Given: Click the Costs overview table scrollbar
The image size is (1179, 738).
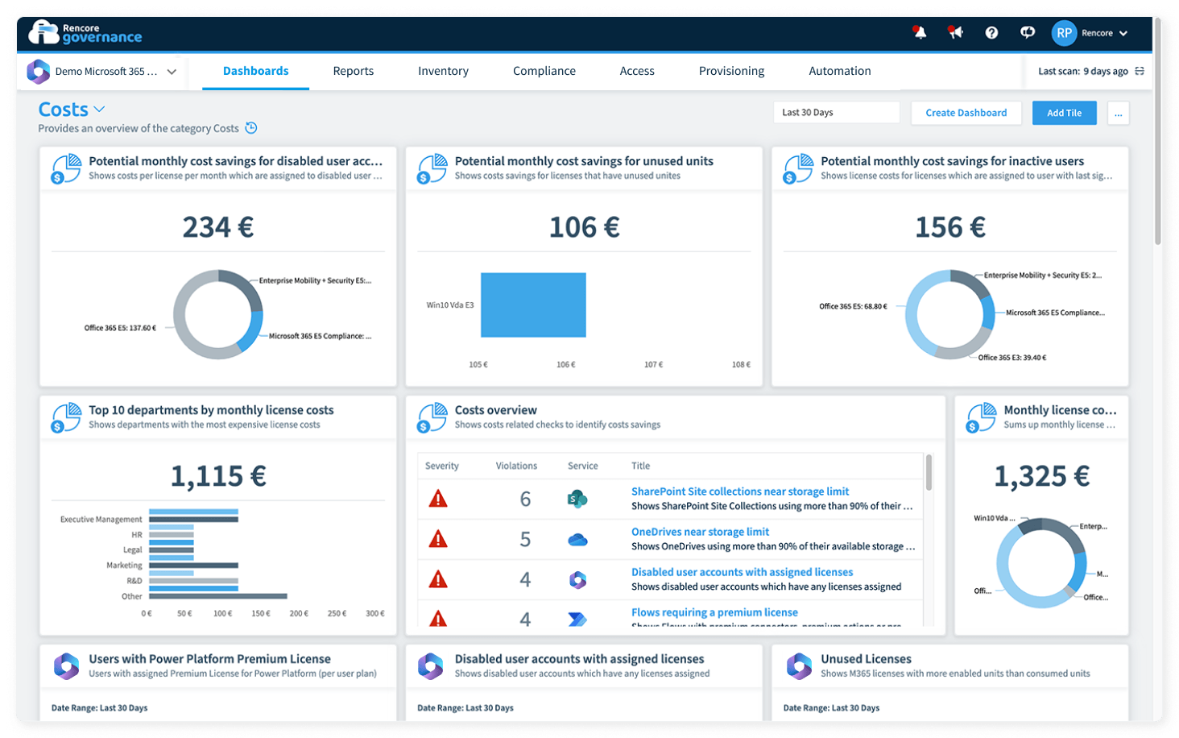Looking at the screenshot, I should 929,474.
